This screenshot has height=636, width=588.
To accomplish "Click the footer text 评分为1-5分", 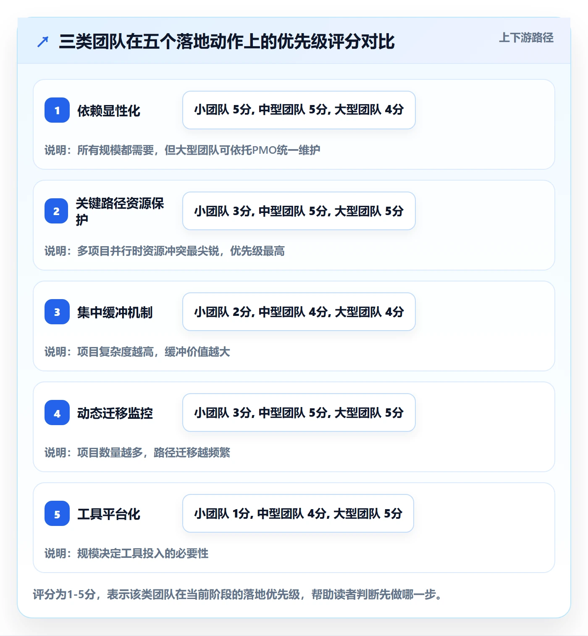I will (237, 594).
